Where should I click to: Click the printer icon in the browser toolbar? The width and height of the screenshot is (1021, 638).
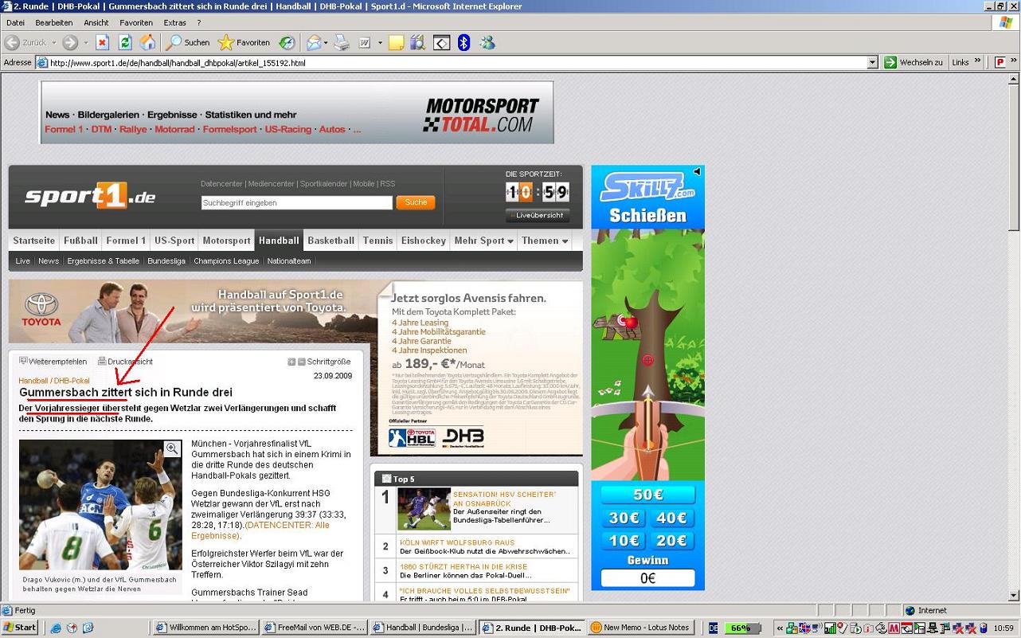tap(342, 42)
